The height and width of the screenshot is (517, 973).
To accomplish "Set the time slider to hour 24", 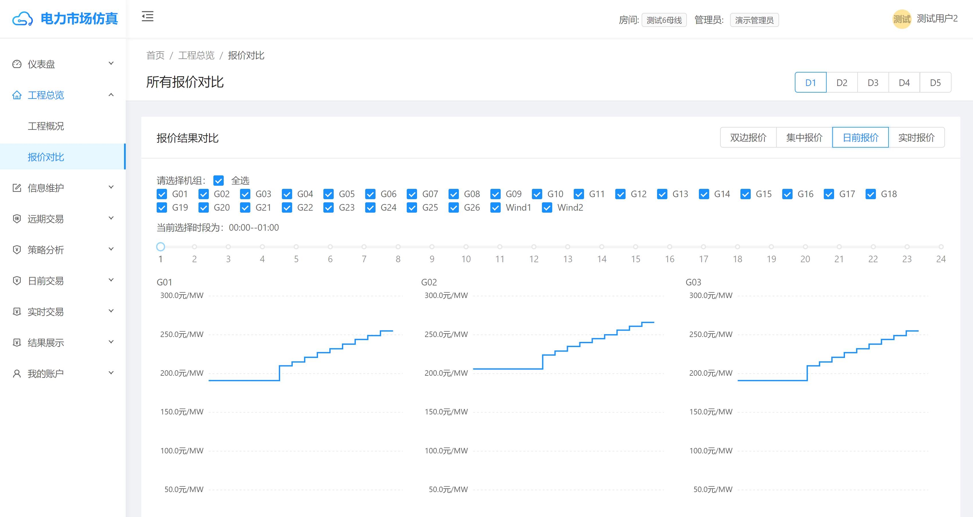I will 941,247.
